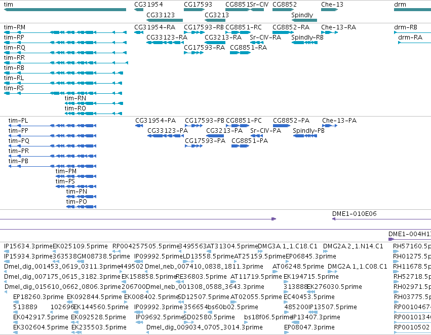This screenshot has width=431, height=335.
Task: Click the Sr-CIV-PA protein label
Action: point(265,131)
